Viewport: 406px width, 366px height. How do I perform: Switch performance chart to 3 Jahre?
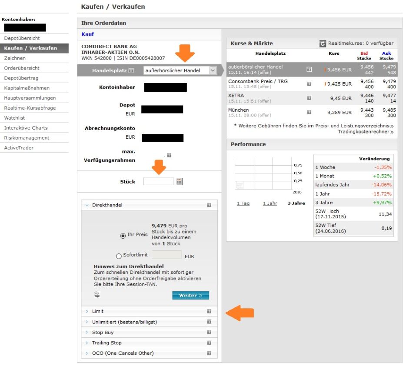[x=296, y=203]
